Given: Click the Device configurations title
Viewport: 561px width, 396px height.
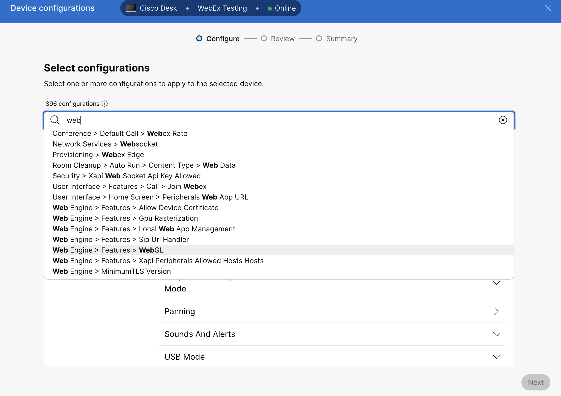Looking at the screenshot, I should pos(52,8).
